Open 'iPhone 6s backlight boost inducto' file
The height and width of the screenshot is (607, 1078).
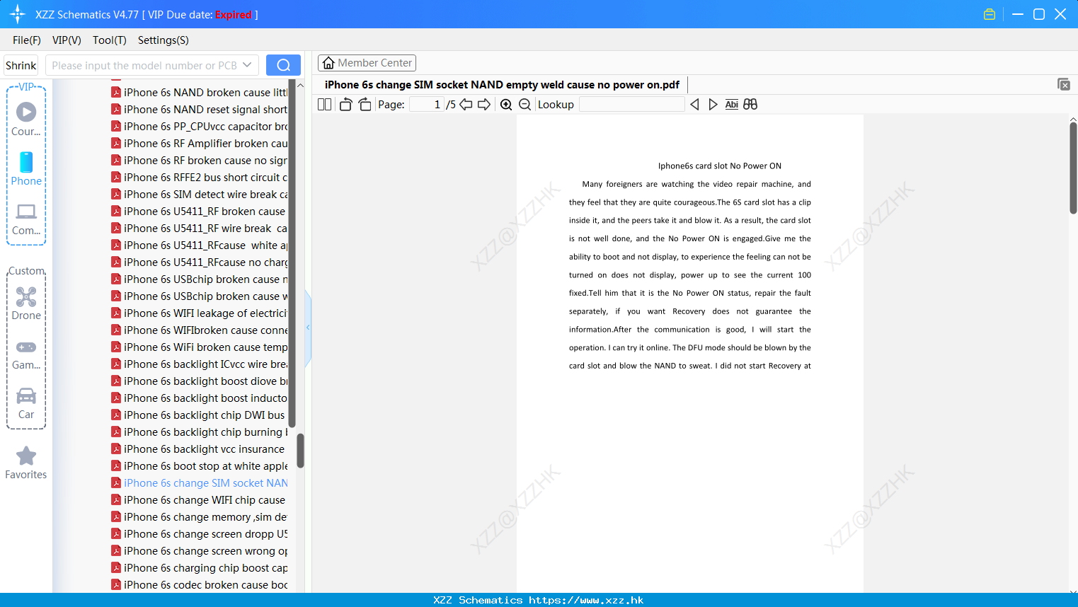[200, 398]
